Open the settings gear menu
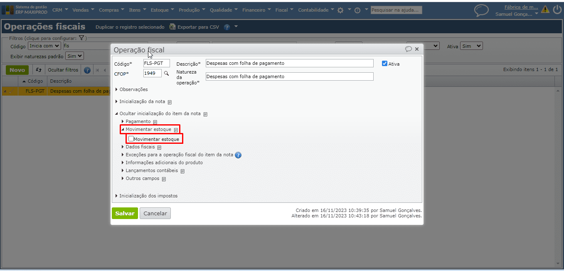The height and width of the screenshot is (271, 564). pyautogui.click(x=340, y=10)
